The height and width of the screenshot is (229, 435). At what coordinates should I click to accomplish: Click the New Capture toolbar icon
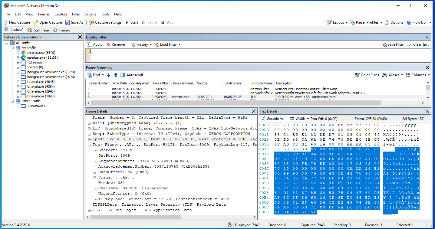point(5,22)
